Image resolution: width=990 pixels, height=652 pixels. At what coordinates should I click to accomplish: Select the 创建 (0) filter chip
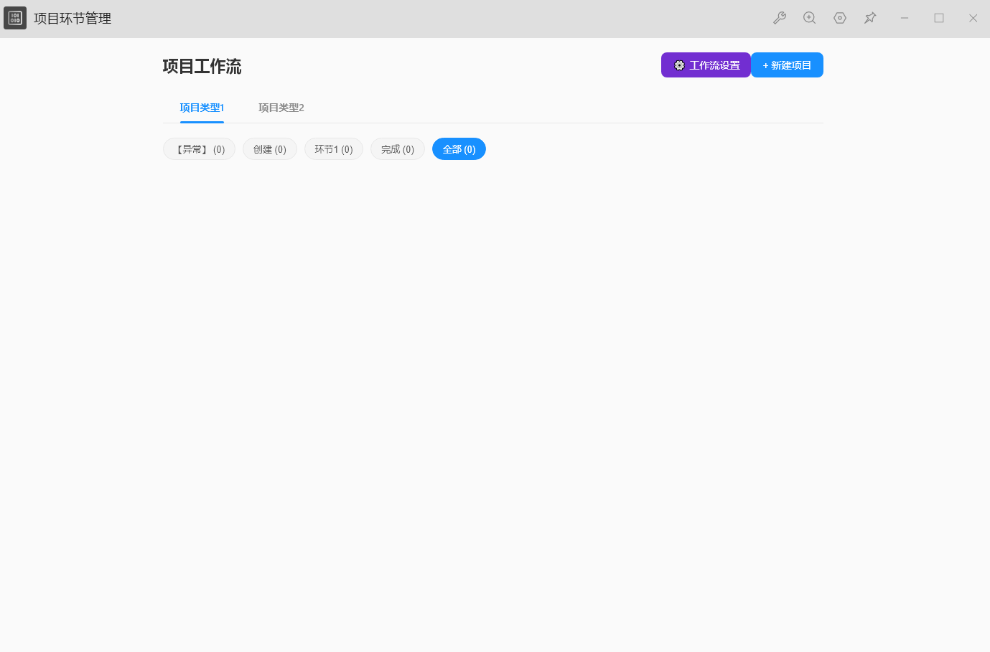pos(270,149)
